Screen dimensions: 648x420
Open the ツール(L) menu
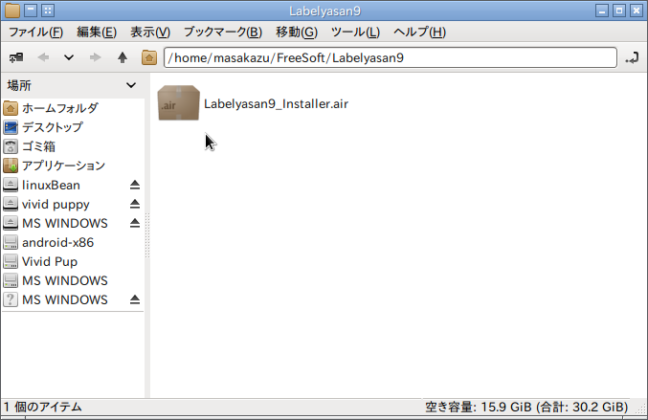coord(355,32)
